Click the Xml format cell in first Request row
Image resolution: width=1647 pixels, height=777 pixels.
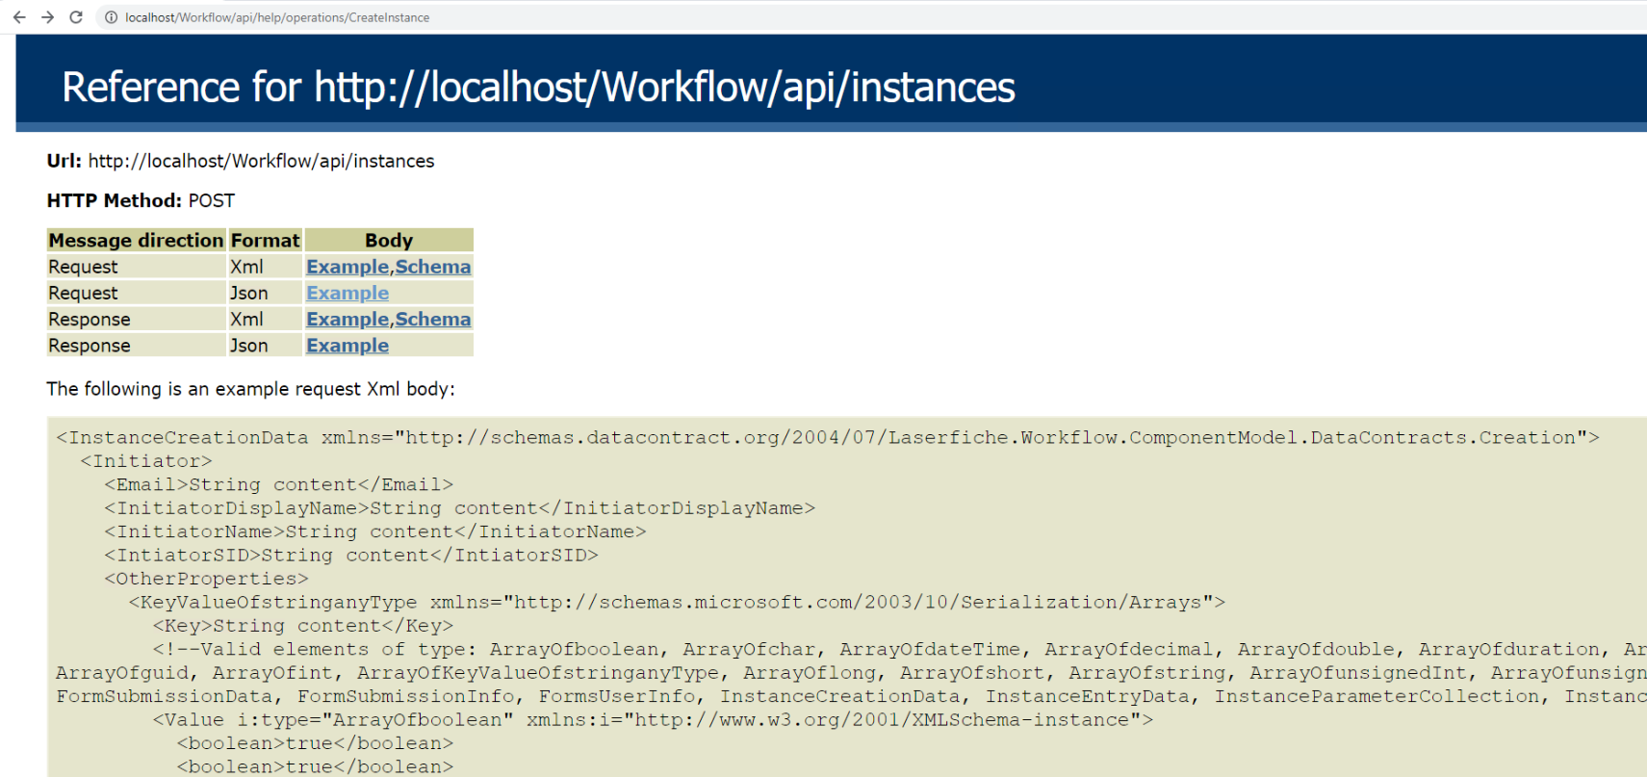click(x=265, y=267)
